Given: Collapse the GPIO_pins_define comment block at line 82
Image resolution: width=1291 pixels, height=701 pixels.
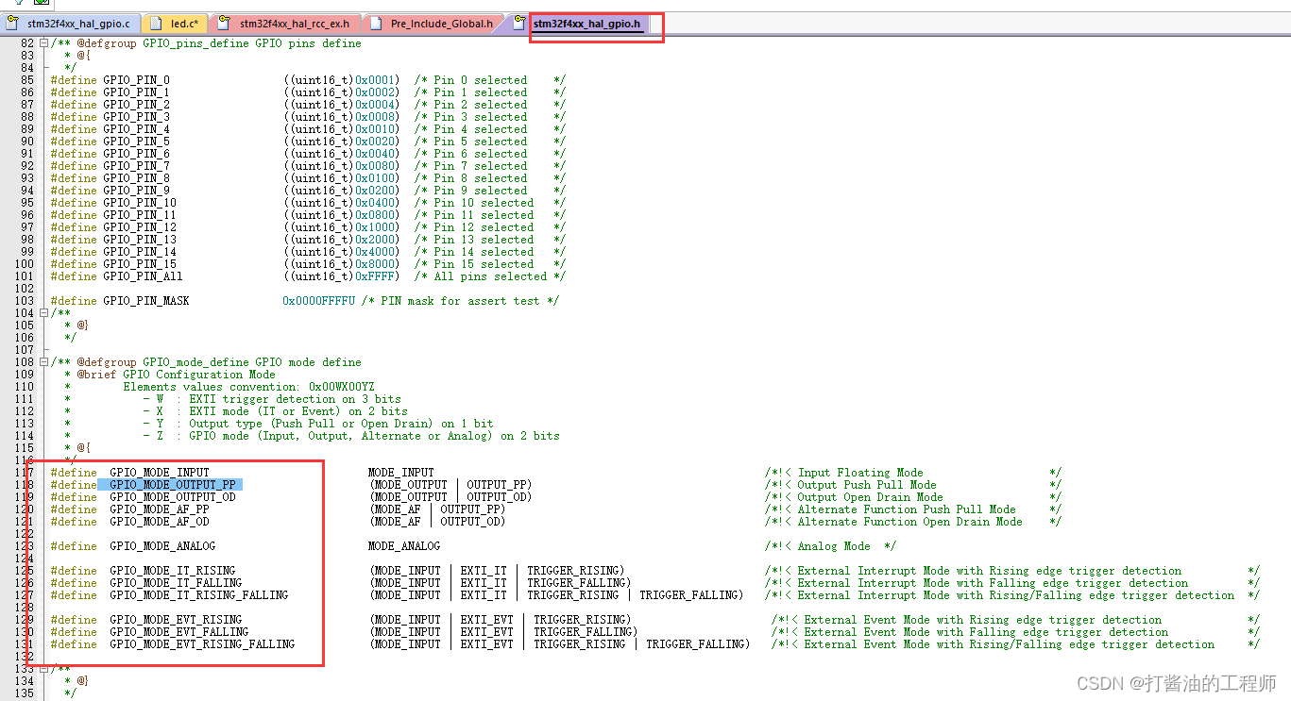Looking at the screenshot, I should (x=44, y=43).
